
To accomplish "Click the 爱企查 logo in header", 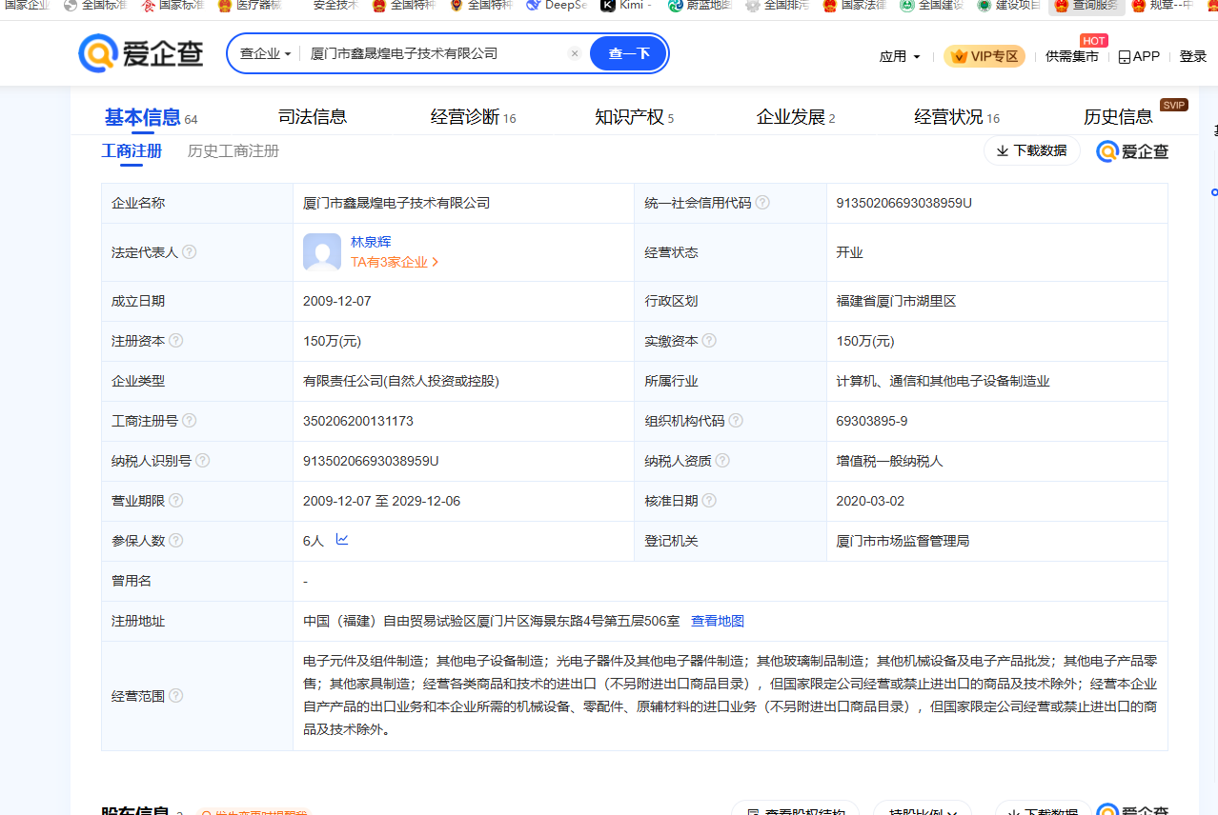I will tap(141, 54).
